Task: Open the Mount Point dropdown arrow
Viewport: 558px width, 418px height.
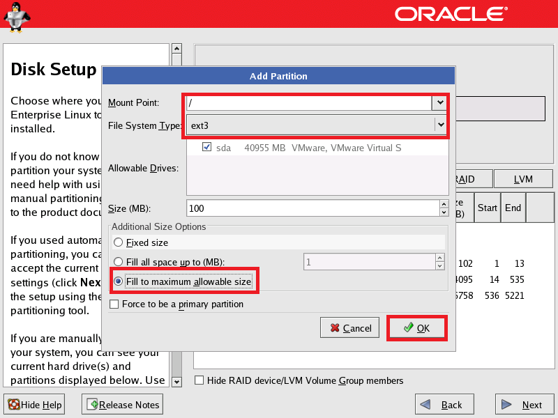Action: click(x=440, y=102)
